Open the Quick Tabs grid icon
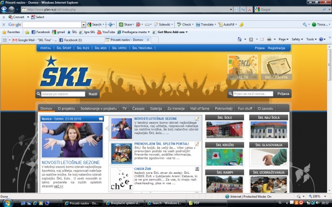The height and width of the screenshot is (207, 332). tap(4, 40)
